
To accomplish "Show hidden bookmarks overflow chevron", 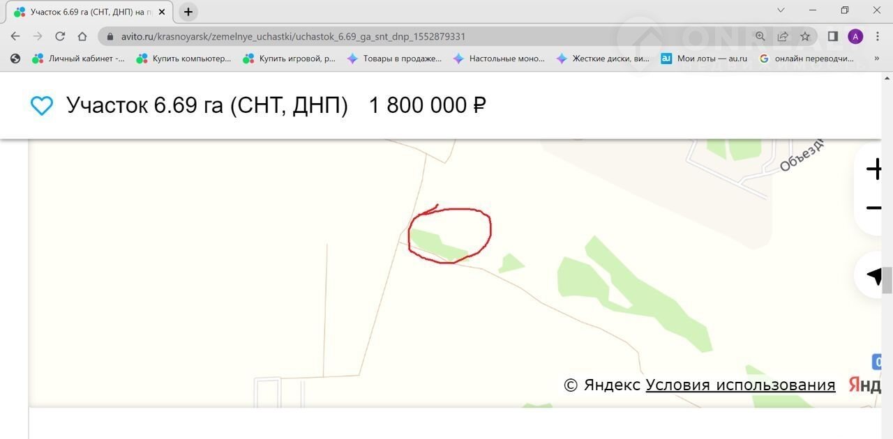I will coord(876,59).
